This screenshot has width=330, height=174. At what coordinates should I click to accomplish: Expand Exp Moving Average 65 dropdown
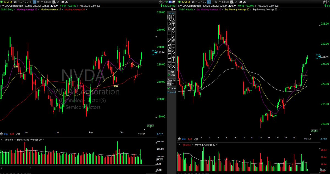[279, 9]
